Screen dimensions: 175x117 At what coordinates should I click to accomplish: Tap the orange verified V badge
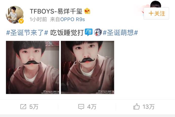click(x=21, y=21)
